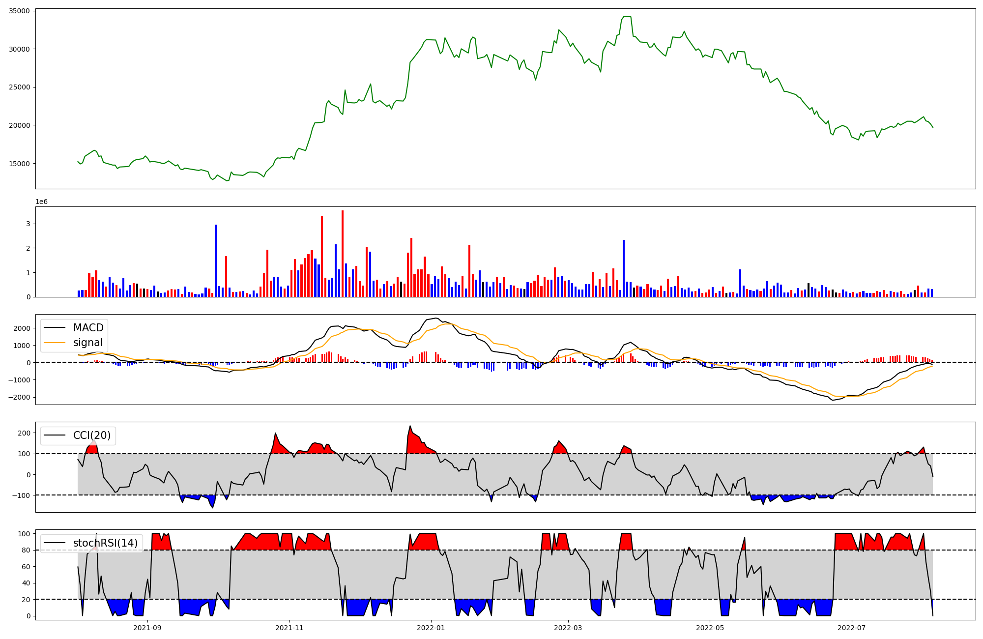983x639 pixels.
Task: Click the 2021-11 date tick label
Action: tap(289, 628)
